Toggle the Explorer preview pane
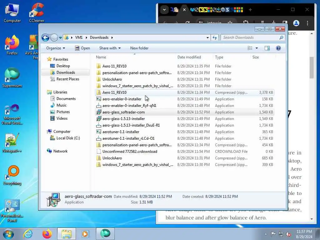This screenshot has height=240, width=320. [x=267, y=48]
